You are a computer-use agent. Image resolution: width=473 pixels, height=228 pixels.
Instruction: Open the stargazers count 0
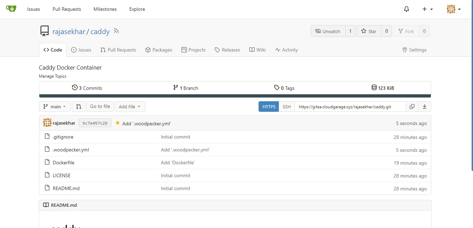coord(386,31)
